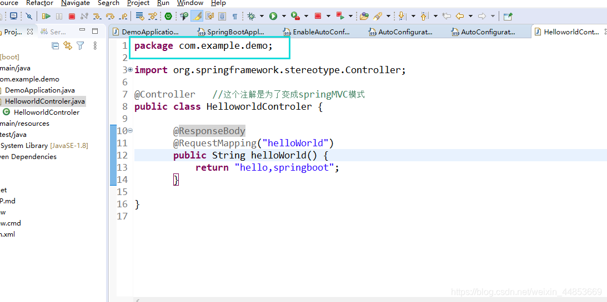Go to Next Annotation (down-arrow icon)

402,16
